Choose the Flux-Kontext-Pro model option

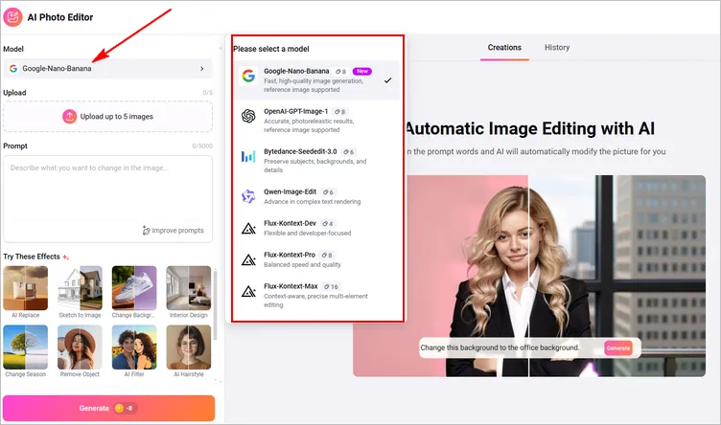(316, 259)
